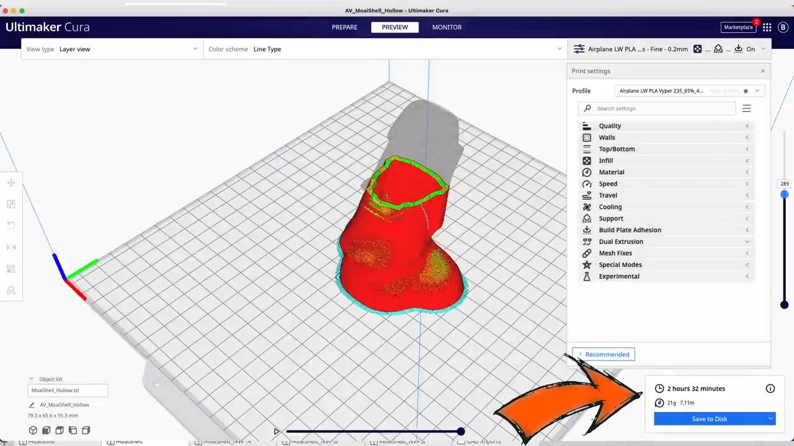Switch to right side view icon

click(x=86, y=430)
